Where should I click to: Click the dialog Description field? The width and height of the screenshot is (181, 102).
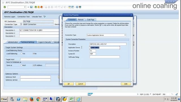108,44
